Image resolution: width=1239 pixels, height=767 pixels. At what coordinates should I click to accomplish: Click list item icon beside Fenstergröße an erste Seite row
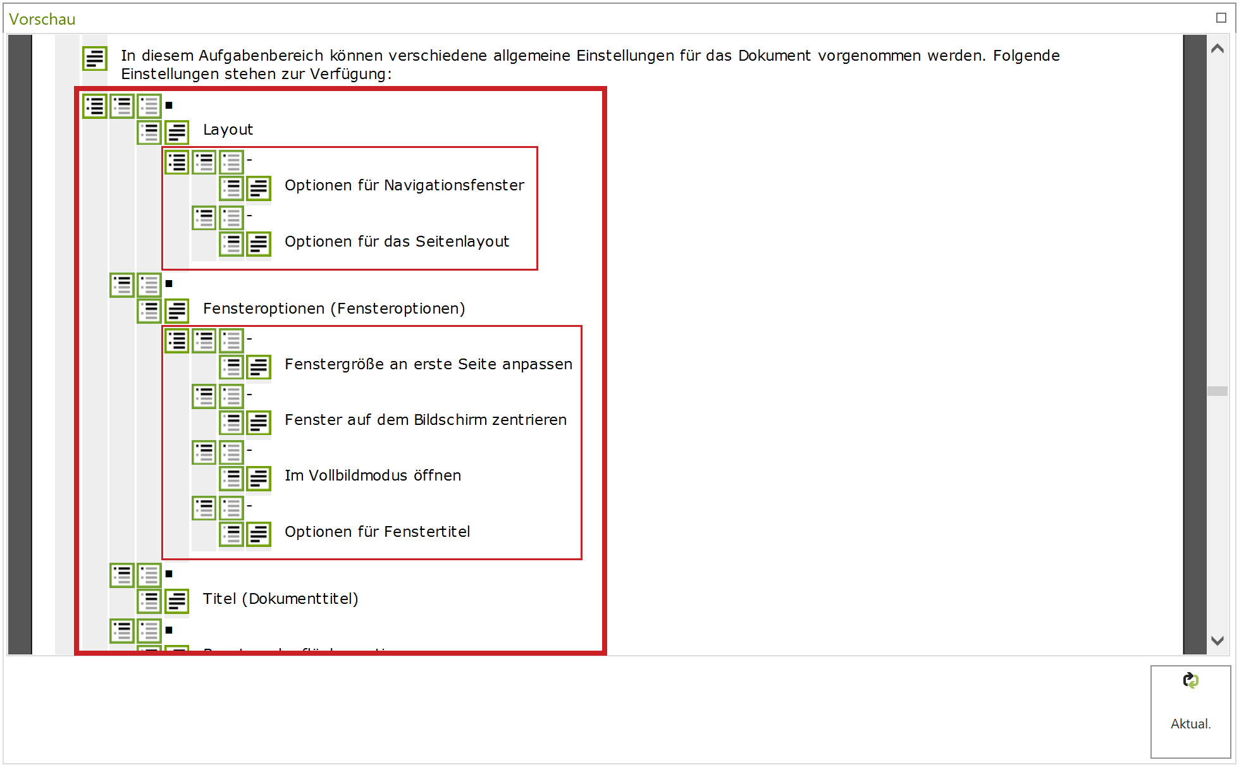click(x=231, y=367)
